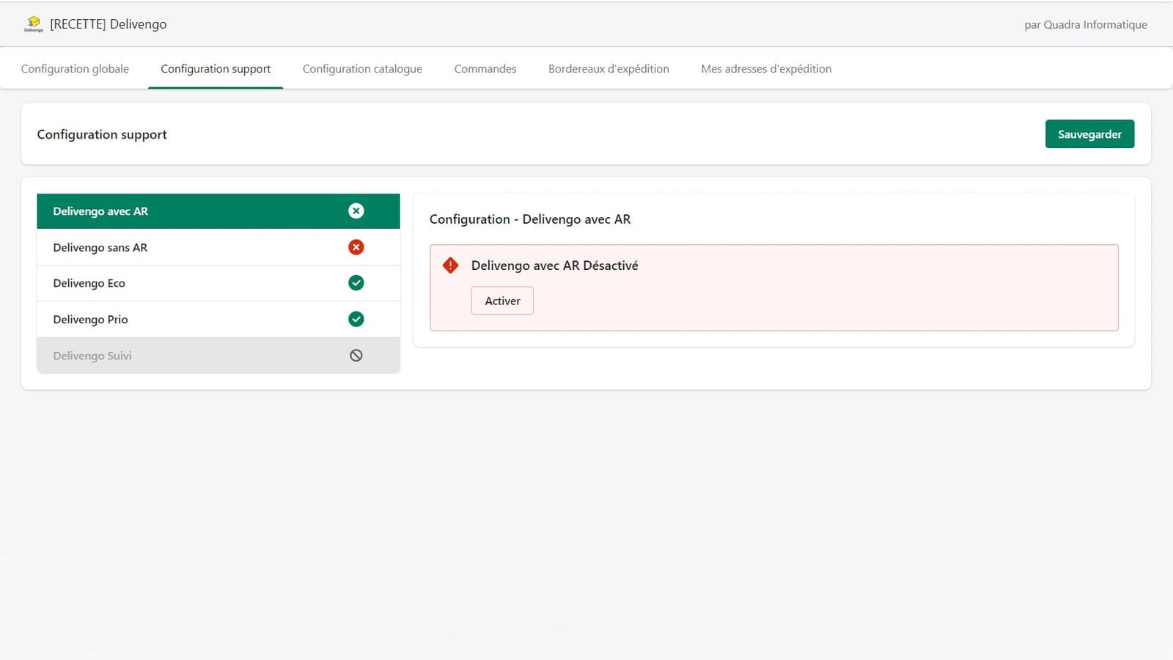Enable the Delivengo avec AR support

502,301
